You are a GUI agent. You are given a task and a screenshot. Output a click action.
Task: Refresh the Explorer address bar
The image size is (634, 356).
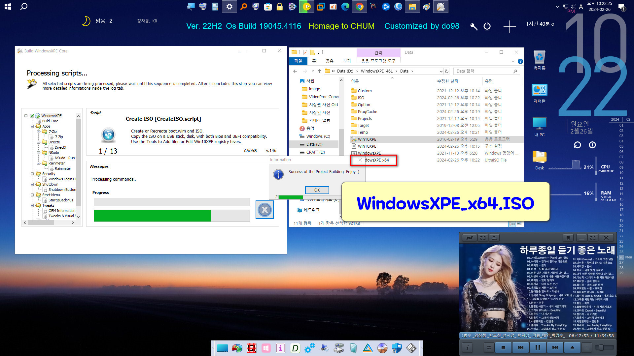tap(447, 71)
